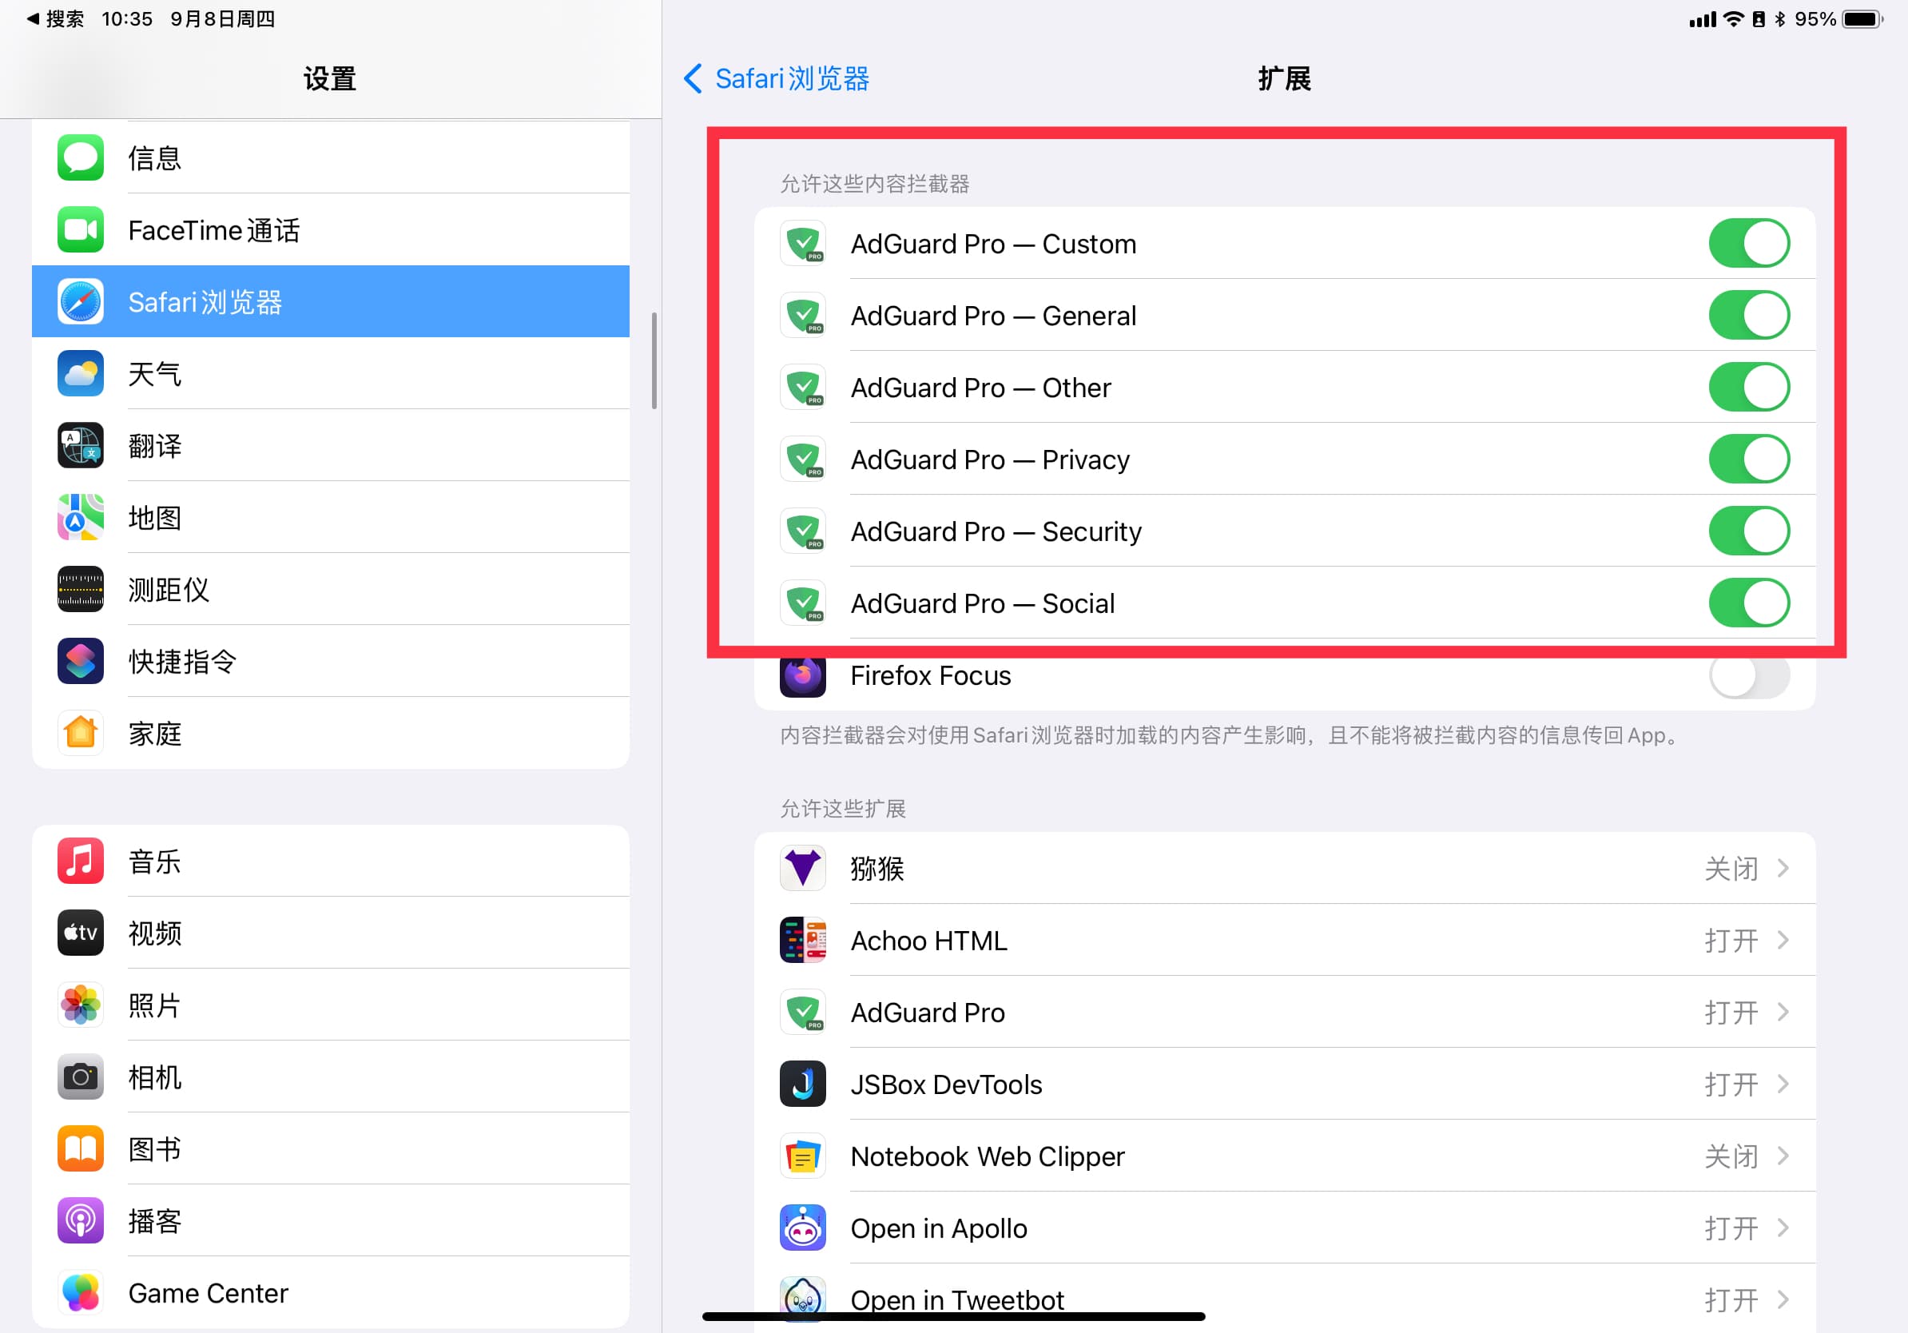Tap the FaceTime camera icon
The width and height of the screenshot is (1908, 1333).
click(81, 229)
